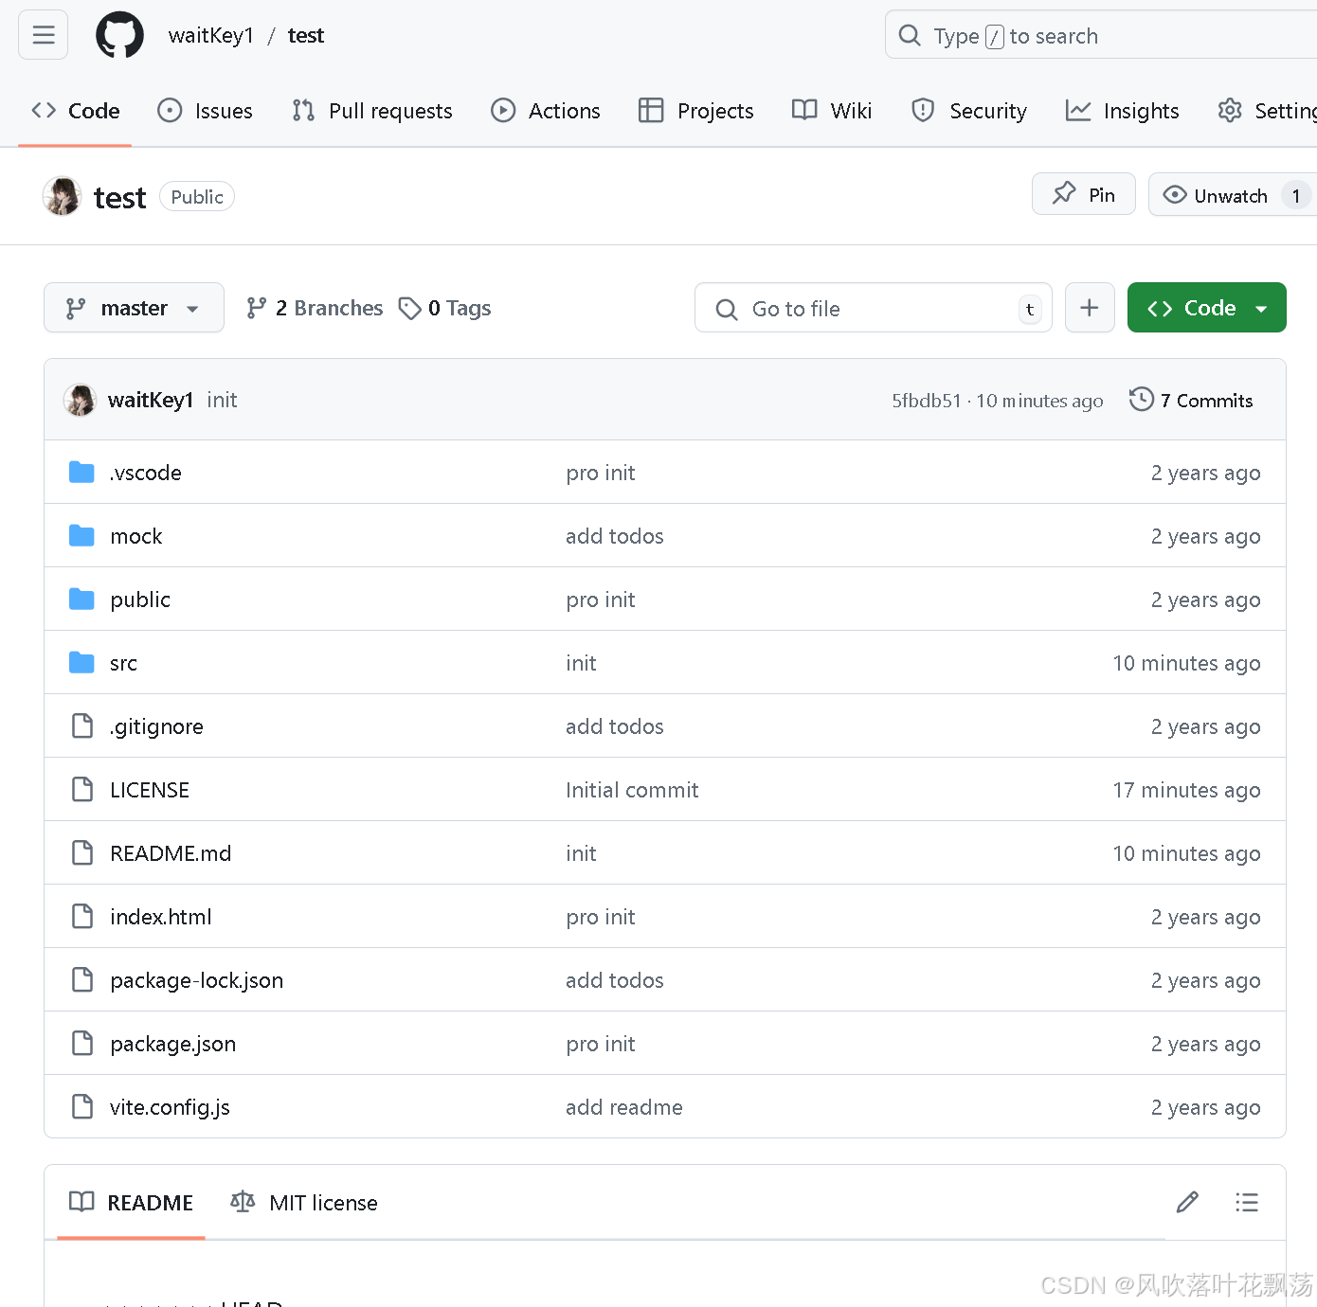Click the search magnifier icon in top bar
Viewport: 1317px width, 1307px height.
pyautogui.click(x=910, y=36)
